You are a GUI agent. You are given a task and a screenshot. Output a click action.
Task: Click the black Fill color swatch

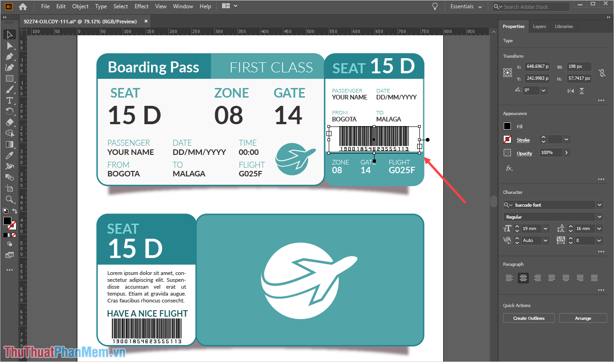tap(507, 126)
